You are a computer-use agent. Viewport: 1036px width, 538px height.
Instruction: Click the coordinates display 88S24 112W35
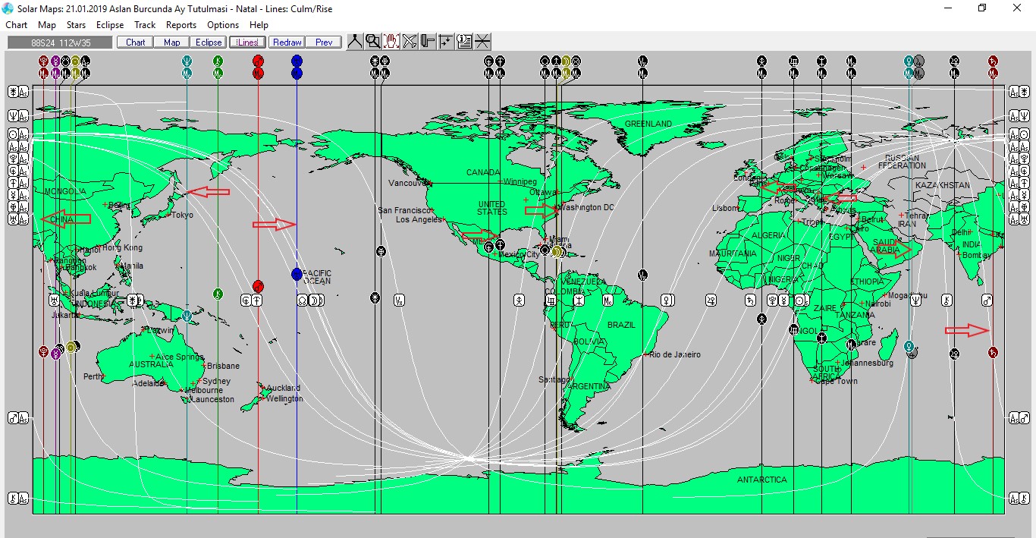click(60, 42)
